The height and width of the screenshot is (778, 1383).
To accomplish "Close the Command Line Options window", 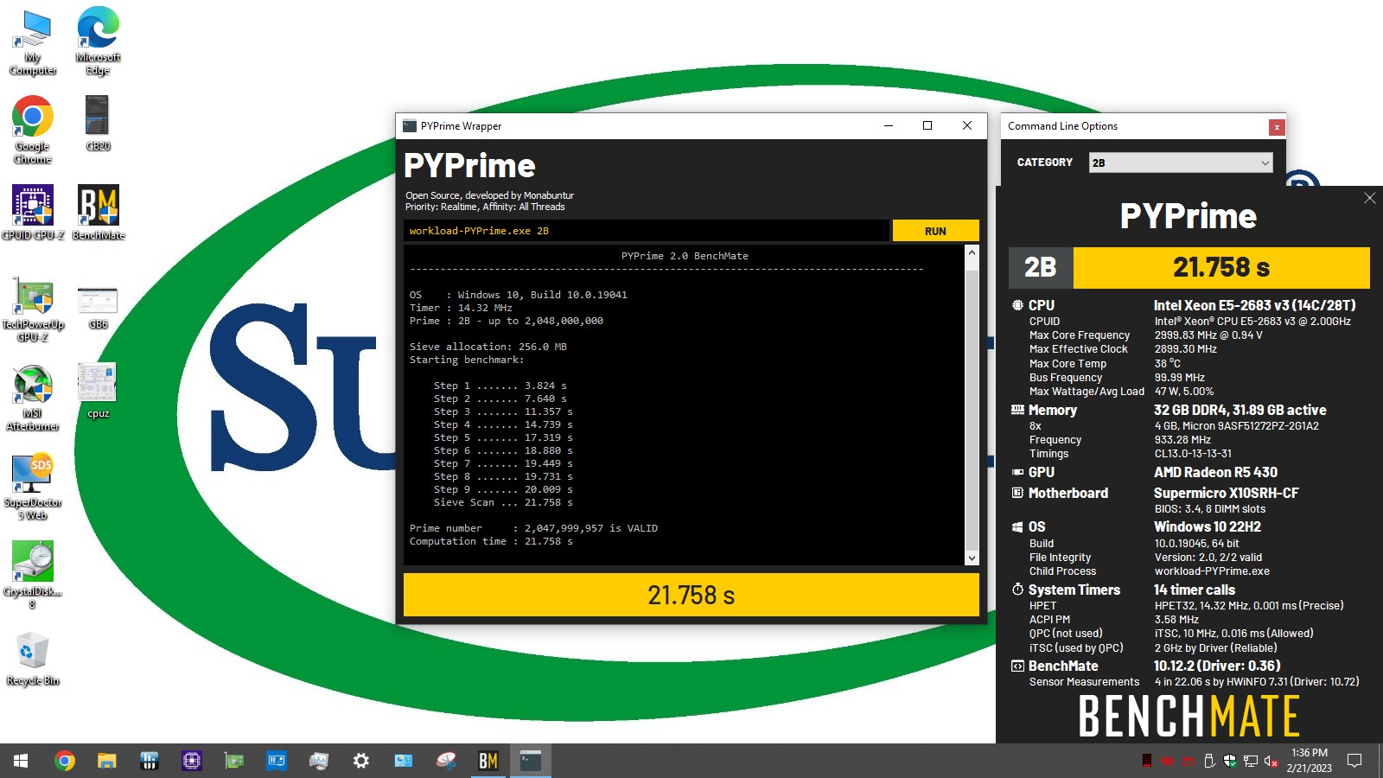I will [1277, 127].
